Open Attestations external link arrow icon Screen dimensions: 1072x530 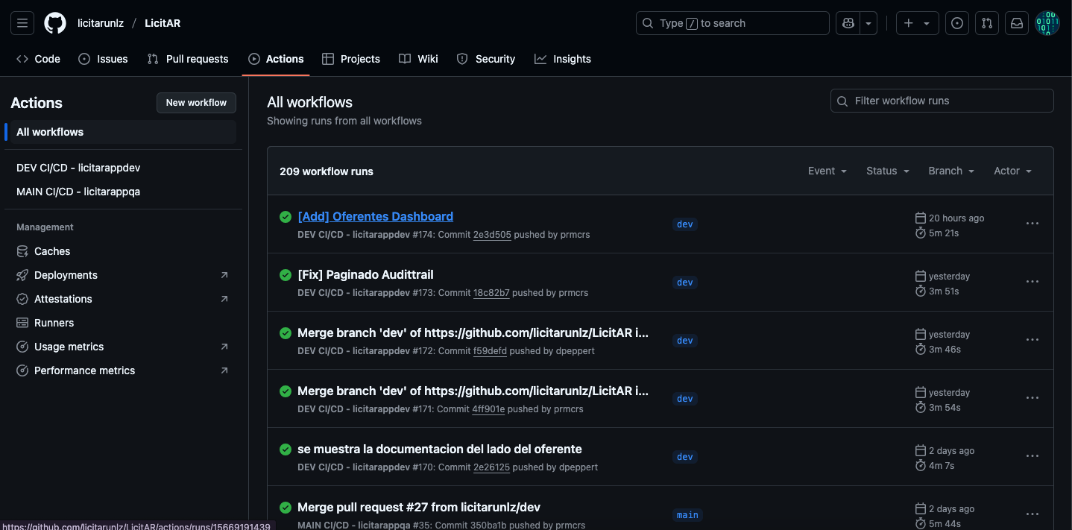pyautogui.click(x=224, y=299)
